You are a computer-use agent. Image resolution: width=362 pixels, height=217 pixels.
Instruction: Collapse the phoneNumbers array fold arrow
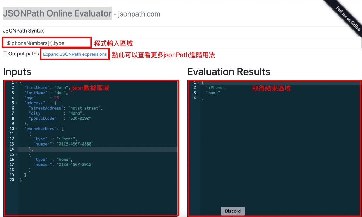coord(16,129)
